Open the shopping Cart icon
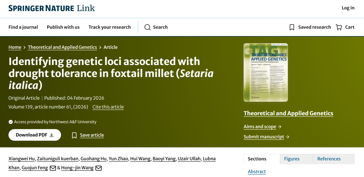The width and height of the screenshot is (364, 177). click(339, 27)
